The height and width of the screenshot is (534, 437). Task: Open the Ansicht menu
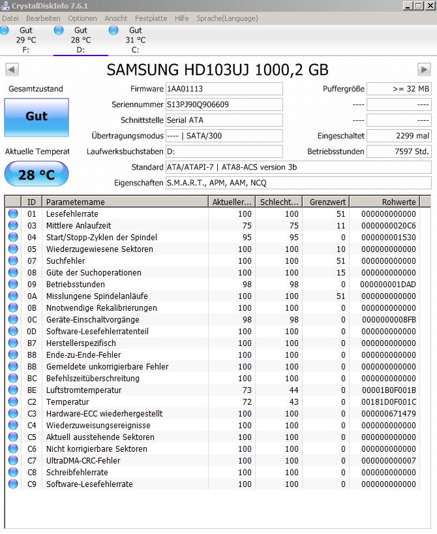point(115,18)
